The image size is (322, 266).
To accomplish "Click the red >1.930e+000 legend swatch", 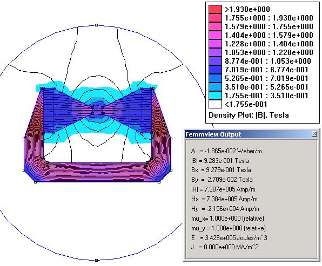I will point(215,9).
